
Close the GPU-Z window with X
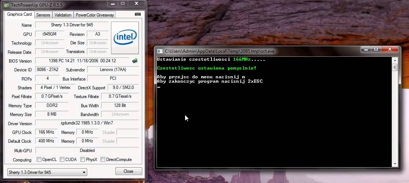(136, 4)
